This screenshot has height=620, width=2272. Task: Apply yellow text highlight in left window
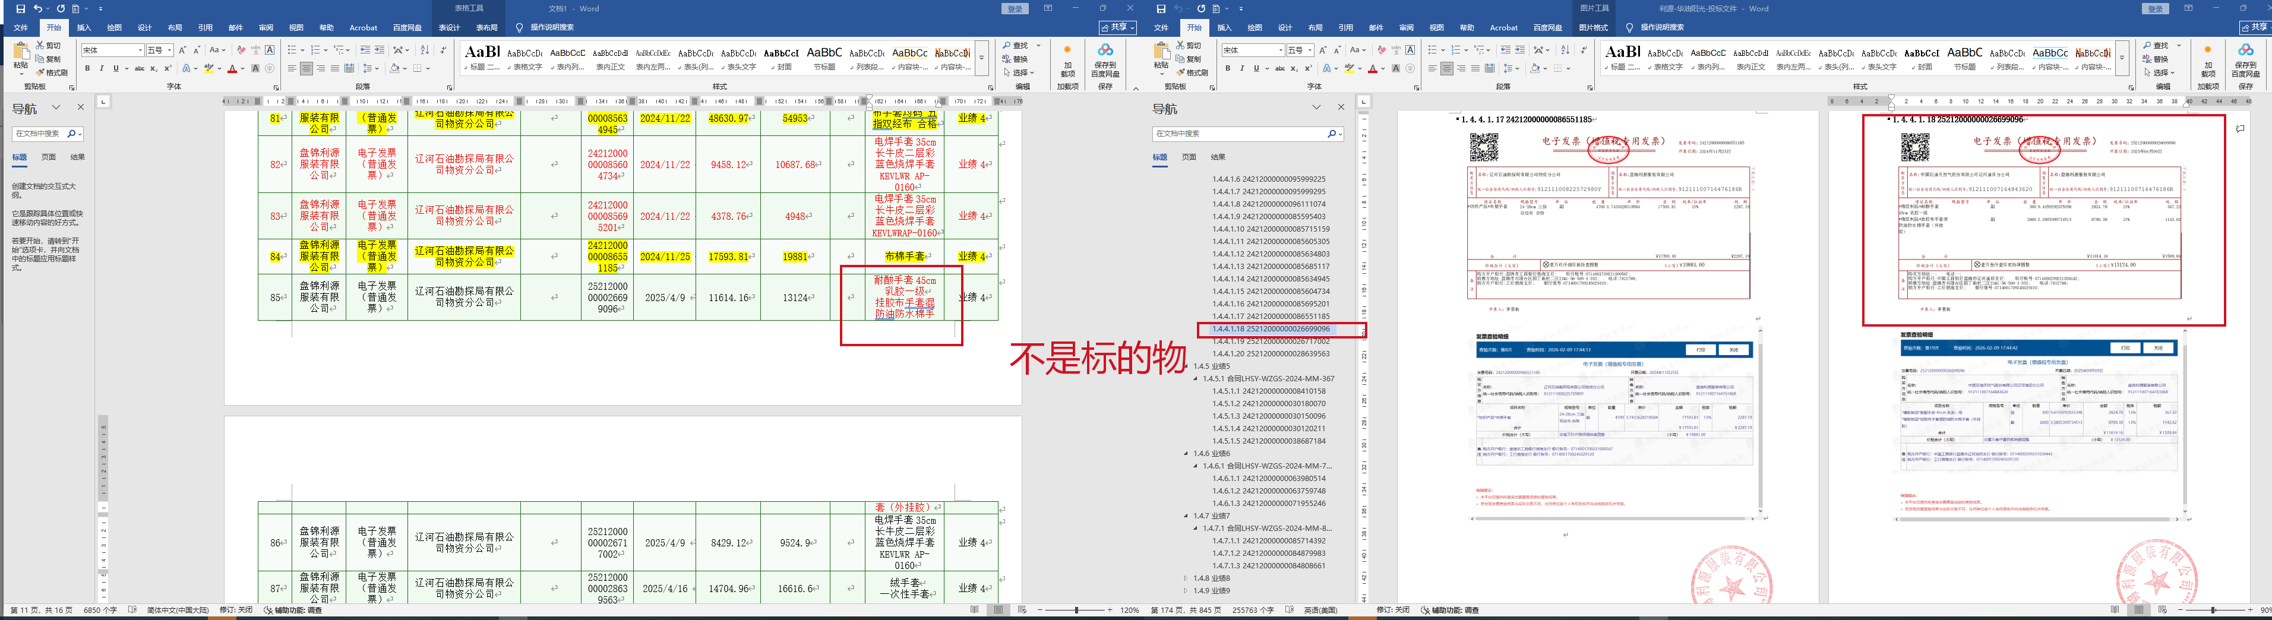point(209,68)
